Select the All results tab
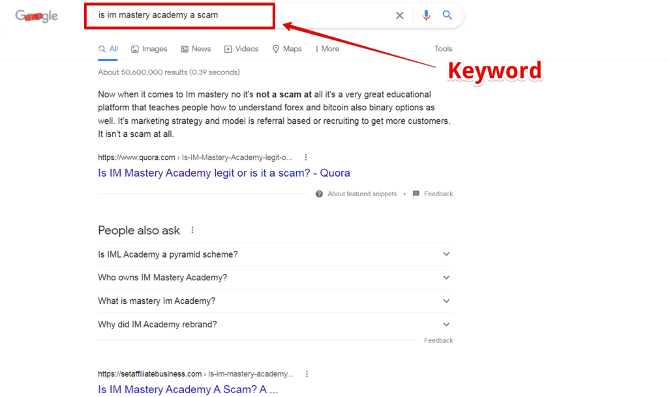 tap(108, 49)
